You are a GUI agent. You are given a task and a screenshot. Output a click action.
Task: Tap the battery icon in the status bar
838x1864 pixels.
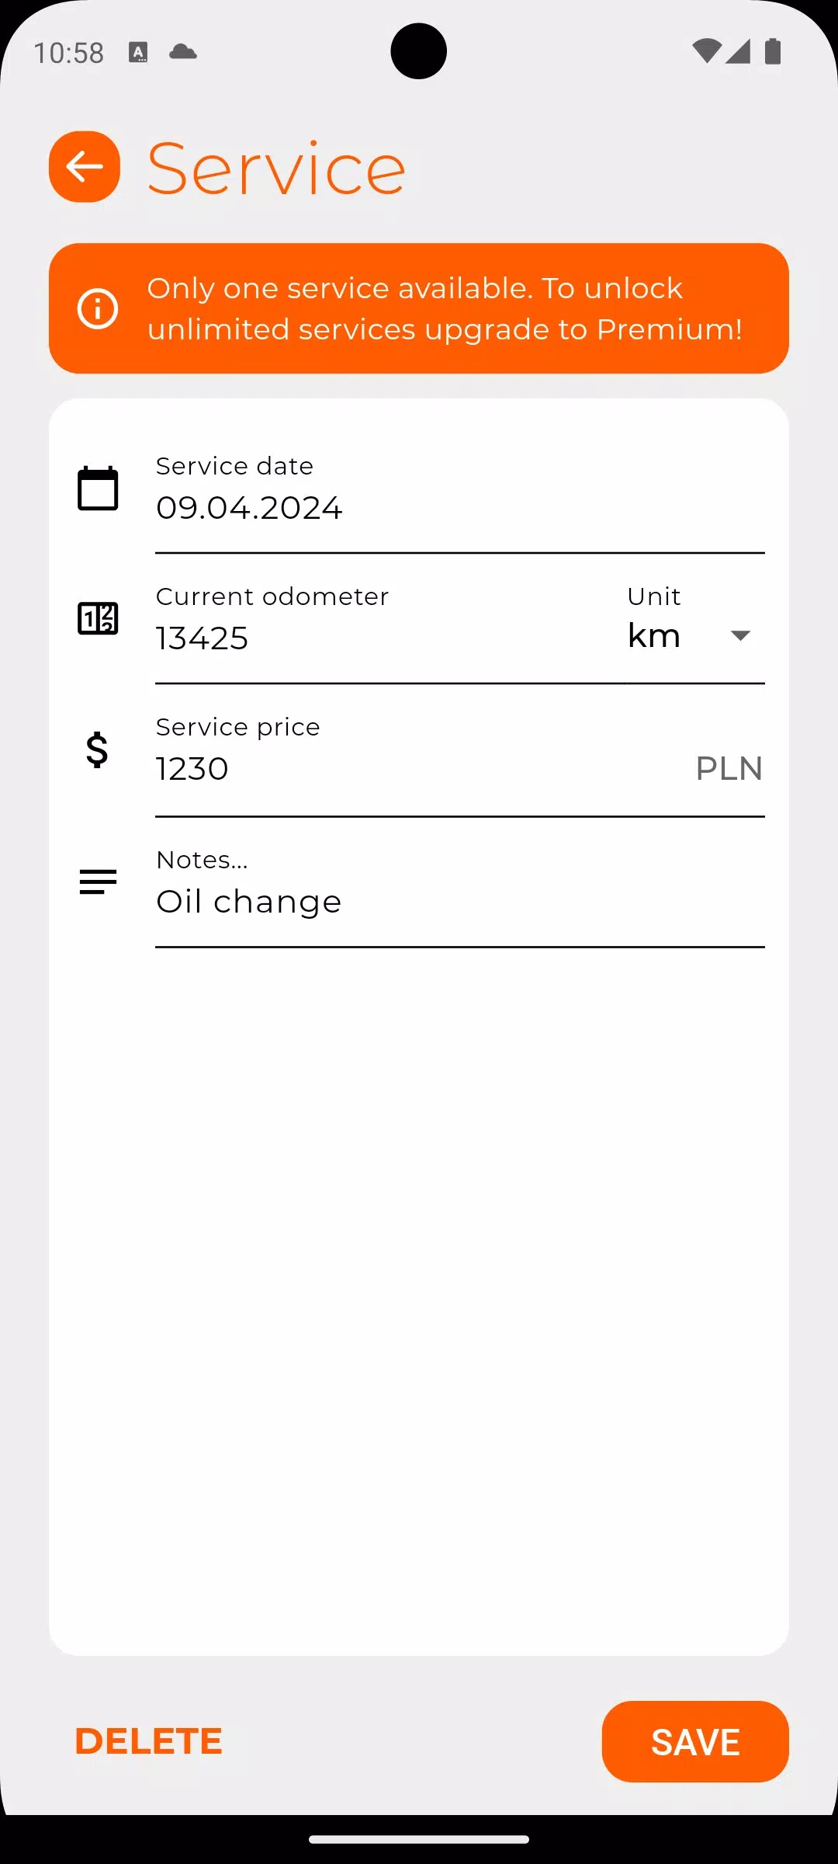[773, 51]
